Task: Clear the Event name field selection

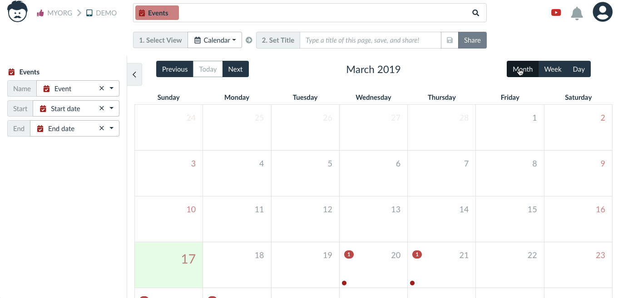Action: pyautogui.click(x=102, y=88)
